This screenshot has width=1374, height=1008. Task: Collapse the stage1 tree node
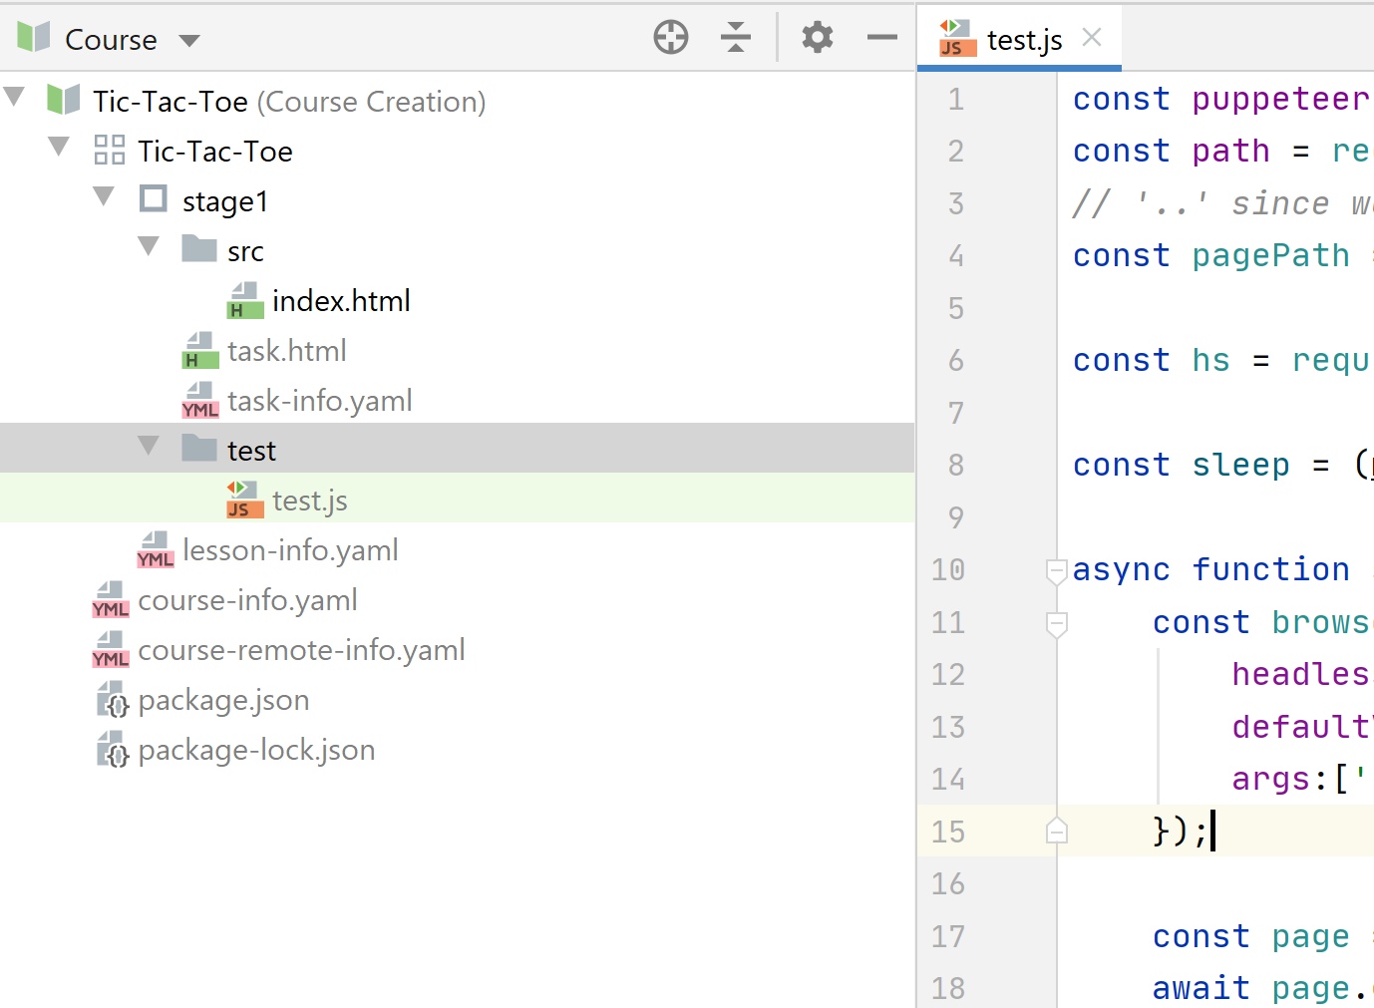pyautogui.click(x=104, y=196)
